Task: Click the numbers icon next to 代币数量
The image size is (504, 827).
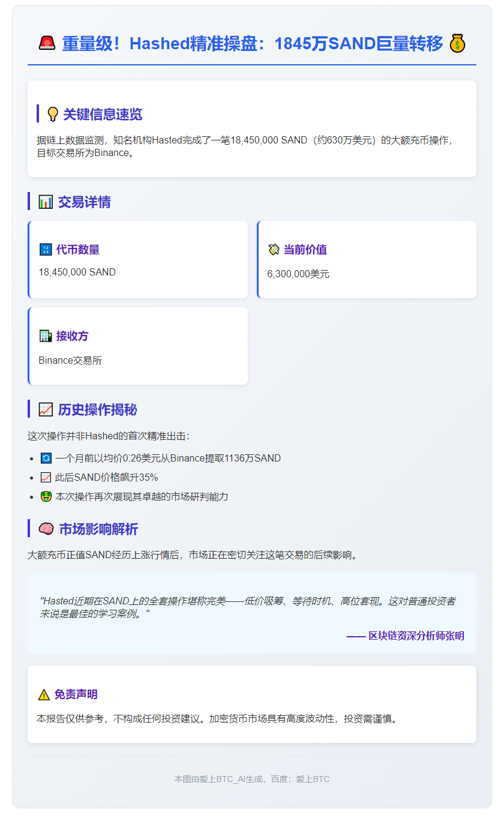Action: [x=46, y=250]
